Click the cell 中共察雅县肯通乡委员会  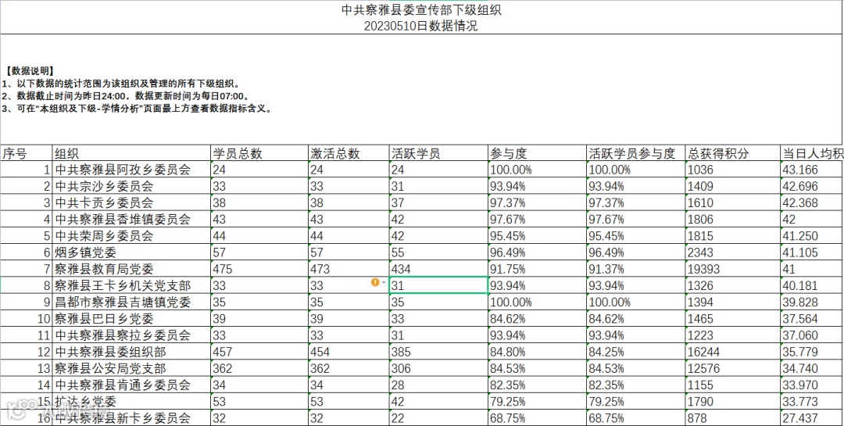(x=131, y=385)
